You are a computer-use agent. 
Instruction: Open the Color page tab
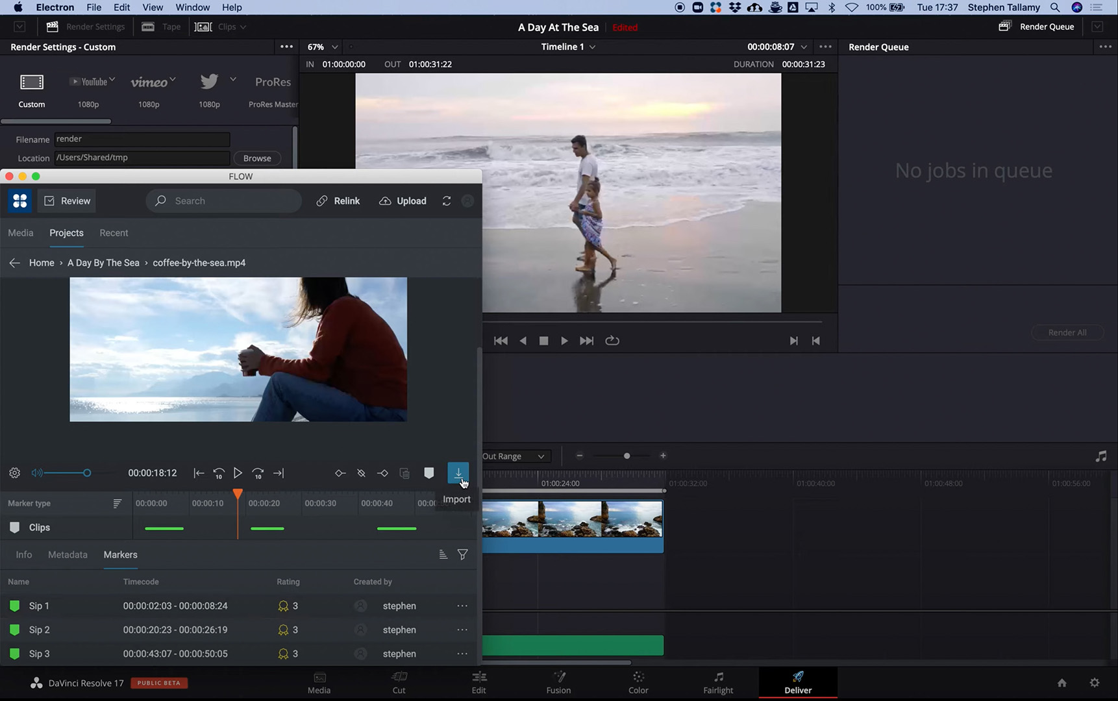(x=638, y=682)
